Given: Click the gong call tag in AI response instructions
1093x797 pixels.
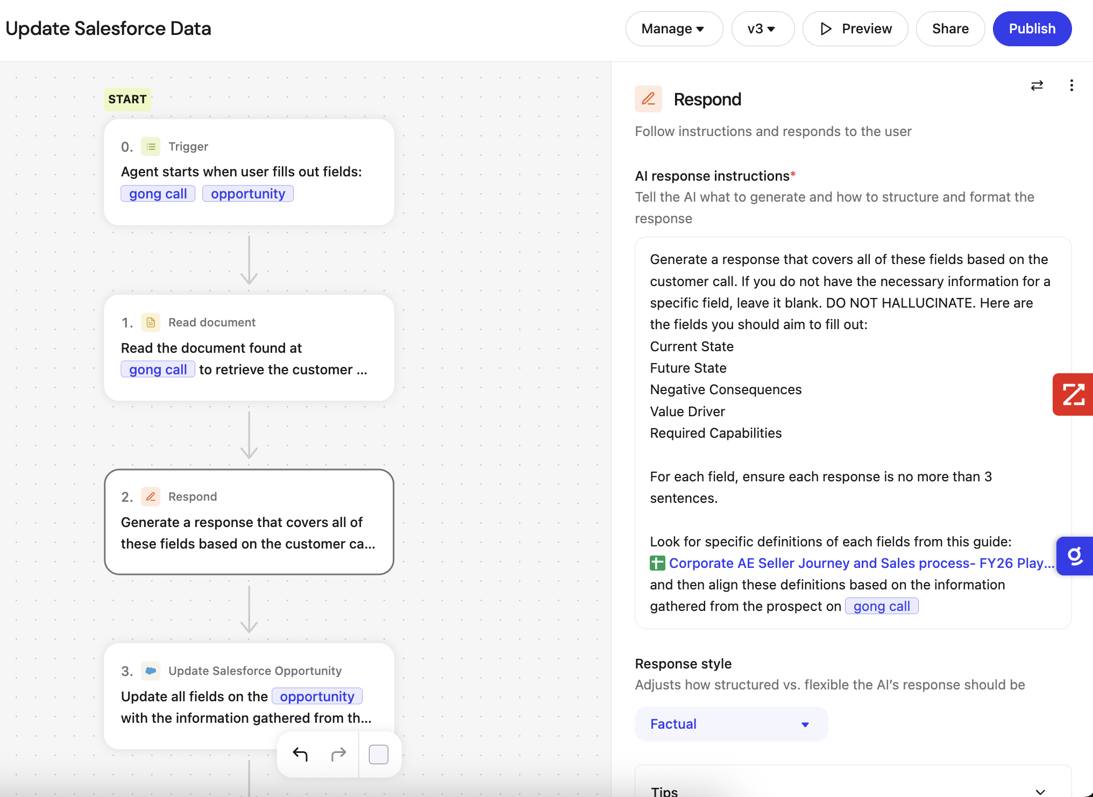Looking at the screenshot, I should click(x=882, y=606).
